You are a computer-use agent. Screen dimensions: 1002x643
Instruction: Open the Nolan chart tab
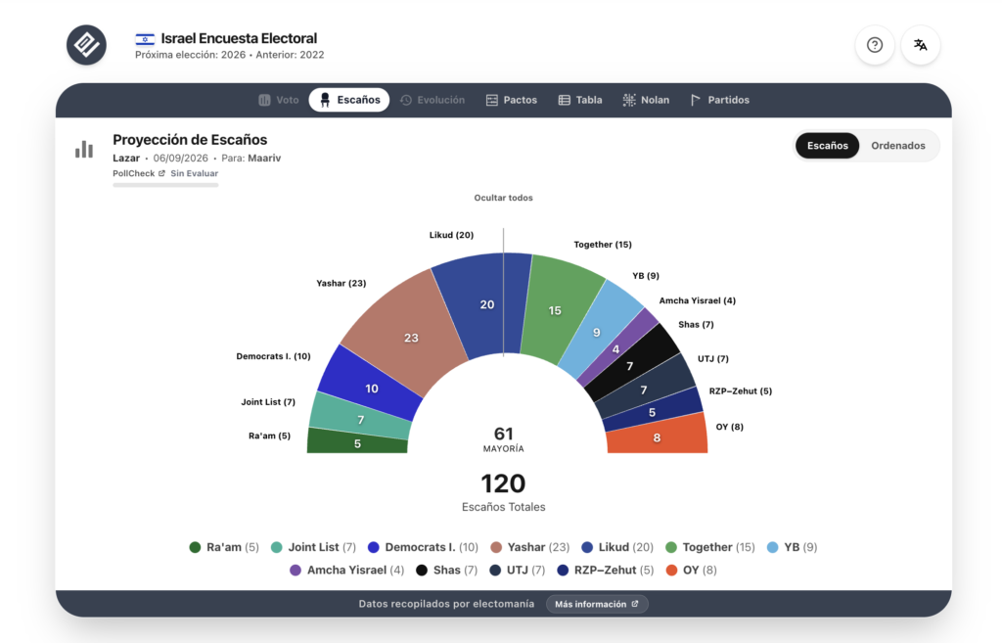click(x=646, y=100)
